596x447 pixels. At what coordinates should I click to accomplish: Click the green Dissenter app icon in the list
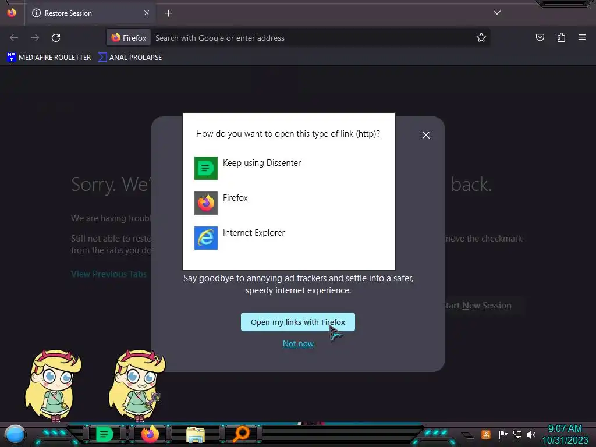click(206, 168)
